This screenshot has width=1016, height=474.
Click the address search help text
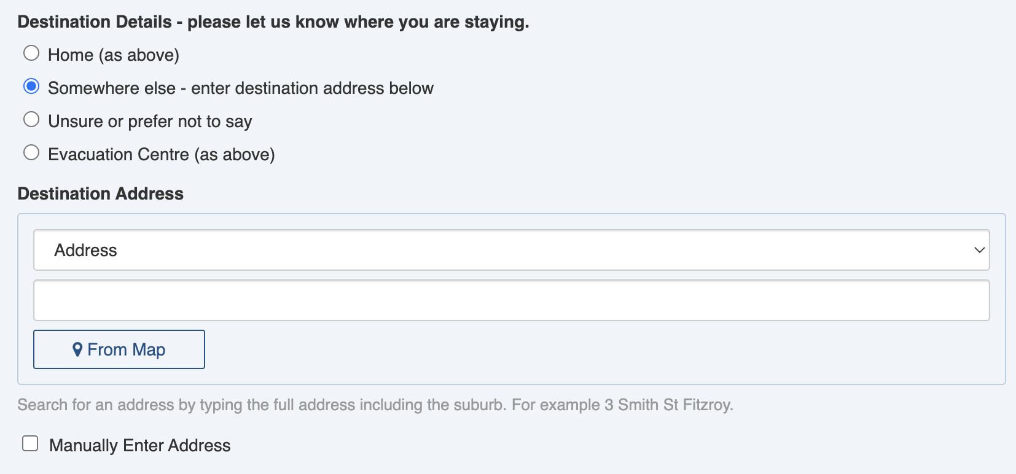pos(375,405)
